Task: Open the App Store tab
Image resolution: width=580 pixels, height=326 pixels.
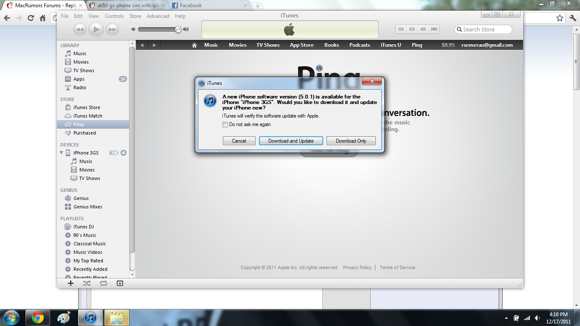Action: (302, 45)
